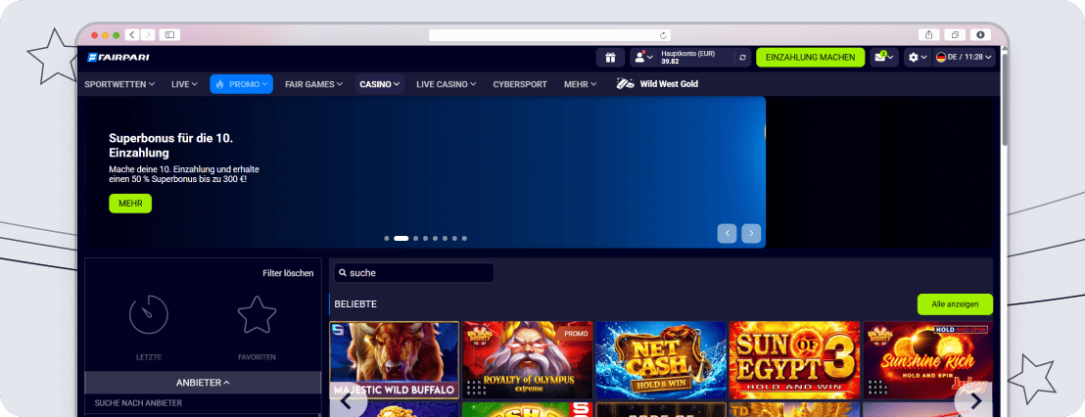This screenshot has width=1085, height=417.
Task: Open the messages envelope icon
Action: tap(883, 58)
